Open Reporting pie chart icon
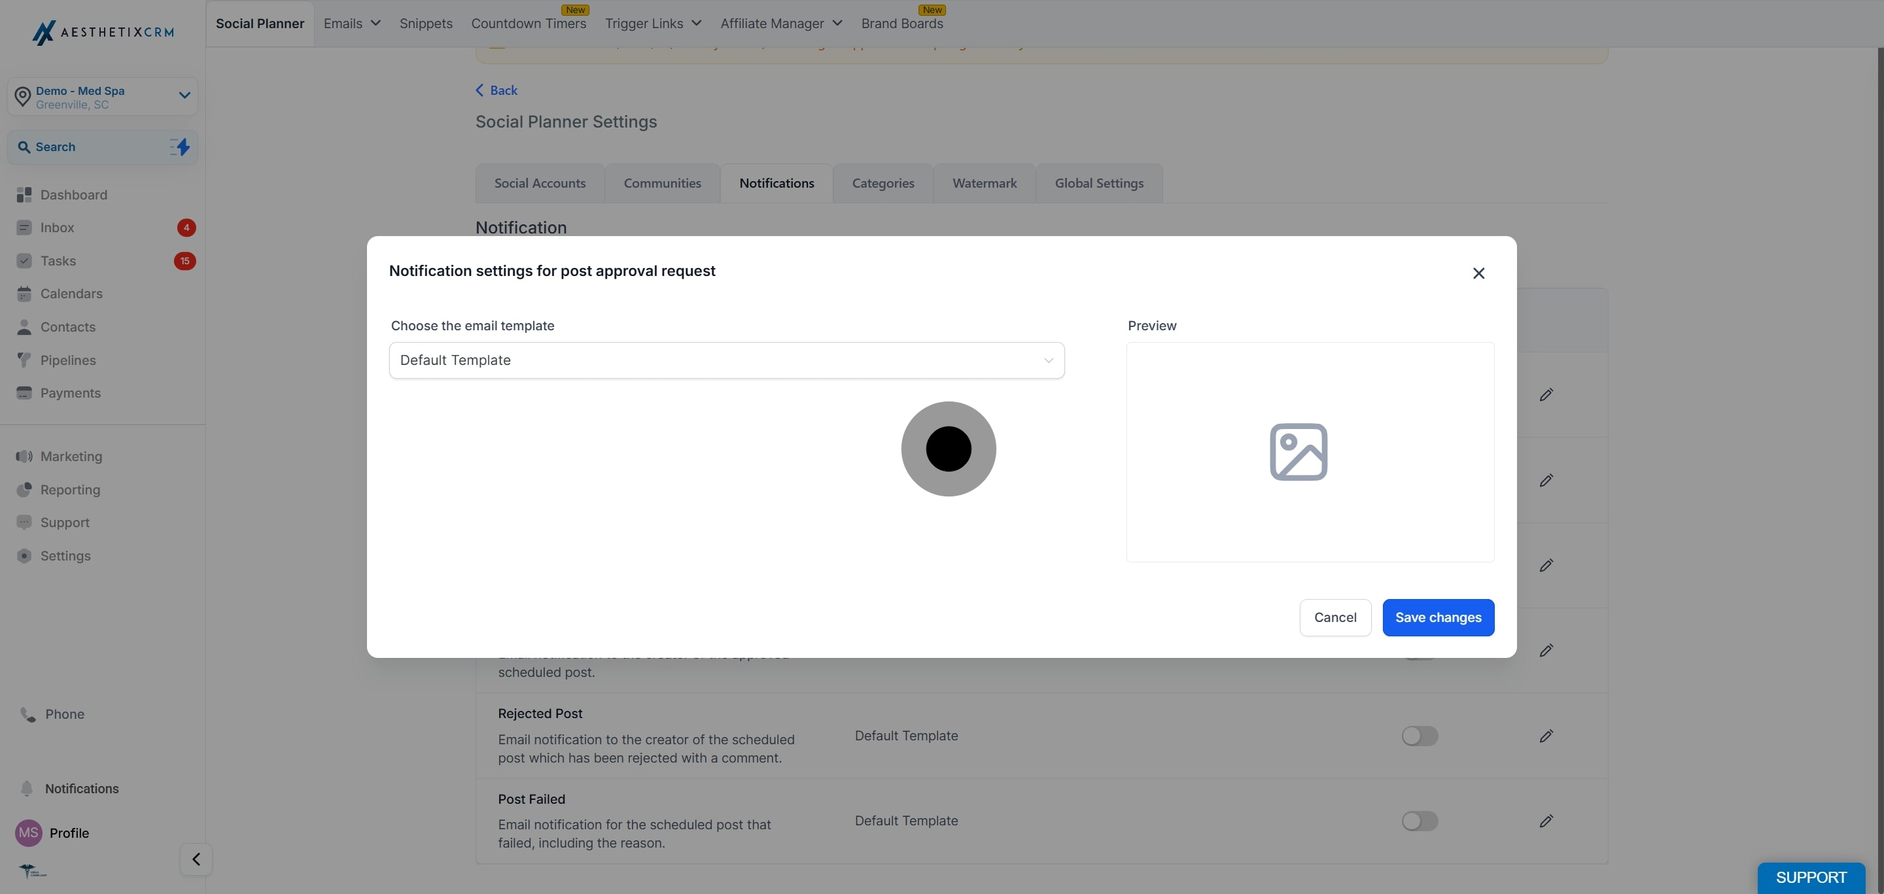 point(24,489)
